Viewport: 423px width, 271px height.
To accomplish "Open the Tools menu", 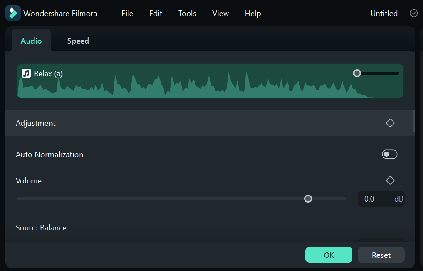I will pos(187,14).
